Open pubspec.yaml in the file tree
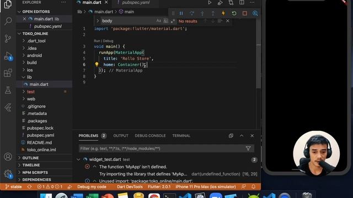Screen dimensions: 353x198 coord(40,135)
